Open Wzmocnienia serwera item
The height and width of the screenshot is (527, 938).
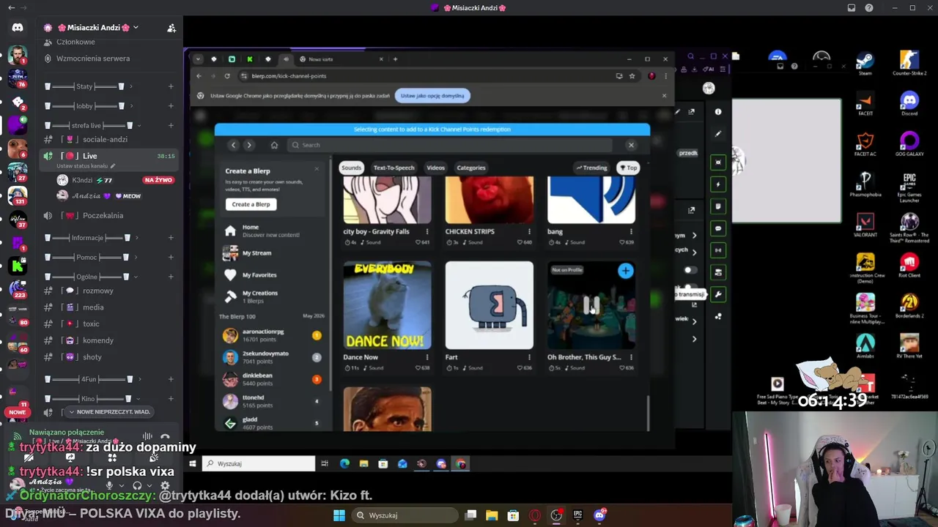[110, 59]
